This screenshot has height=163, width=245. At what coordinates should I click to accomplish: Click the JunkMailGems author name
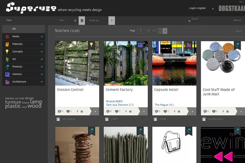pos(216,119)
